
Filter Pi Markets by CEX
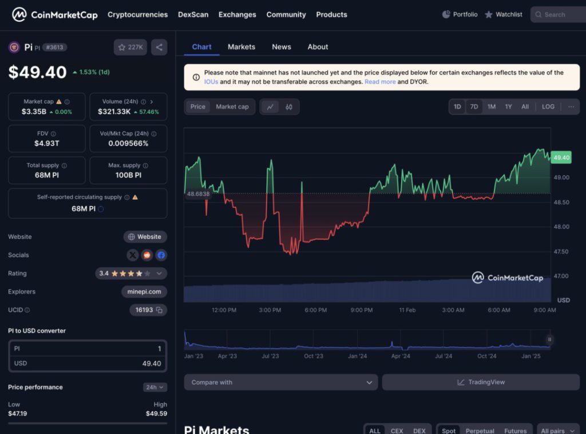click(397, 431)
